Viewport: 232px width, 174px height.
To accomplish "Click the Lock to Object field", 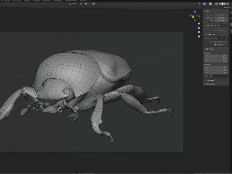I will tap(221, 39).
